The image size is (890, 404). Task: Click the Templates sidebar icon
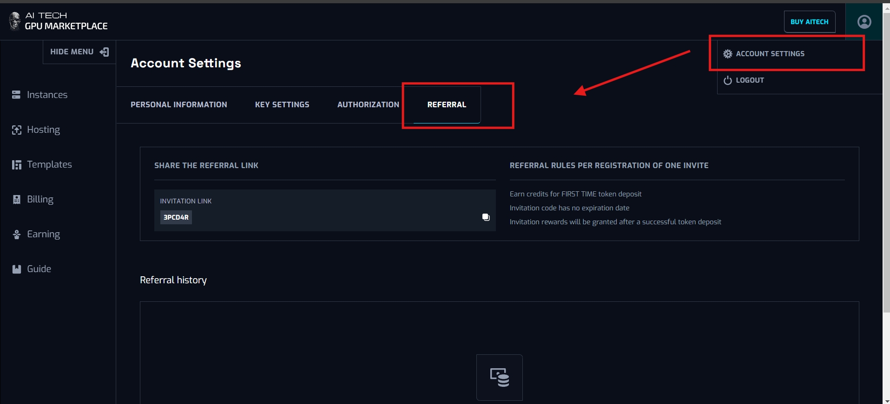pyautogui.click(x=16, y=165)
